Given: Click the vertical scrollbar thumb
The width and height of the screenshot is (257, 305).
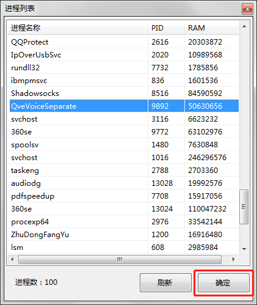Looking at the screenshot, I should point(244,207).
